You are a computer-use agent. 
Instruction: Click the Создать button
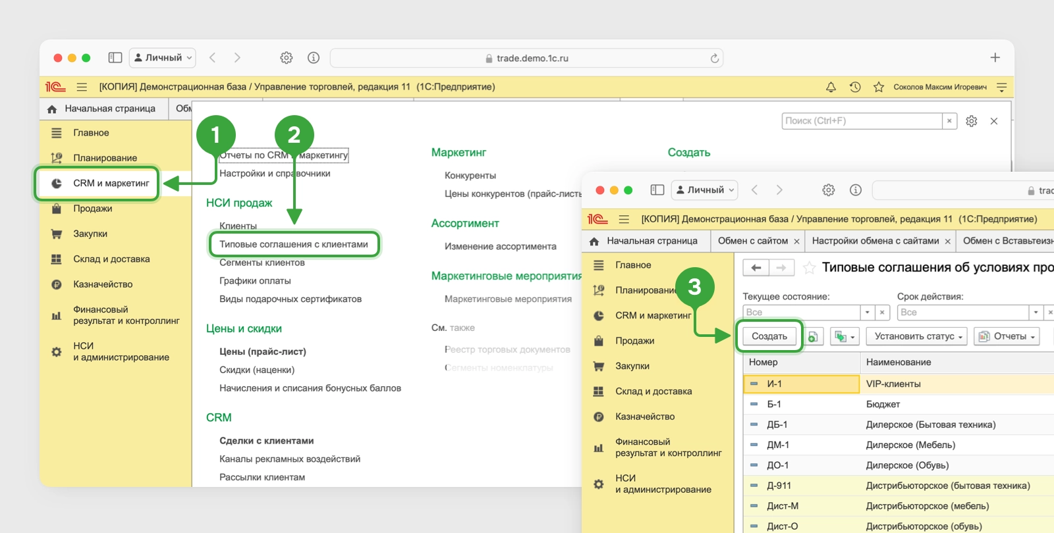tap(769, 336)
